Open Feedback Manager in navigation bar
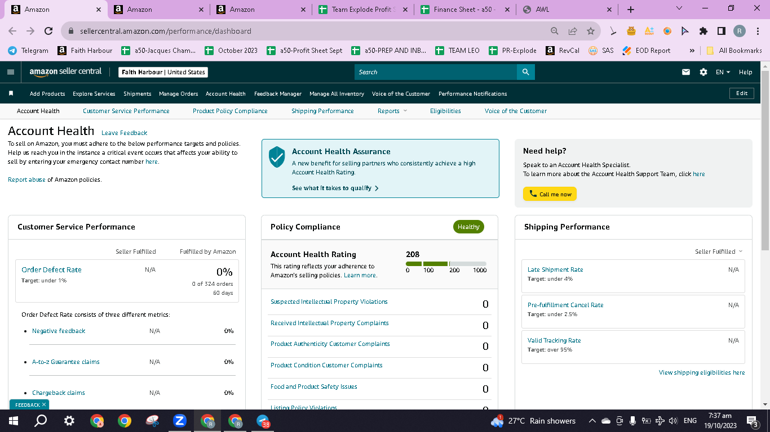The image size is (770, 432). click(278, 93)
